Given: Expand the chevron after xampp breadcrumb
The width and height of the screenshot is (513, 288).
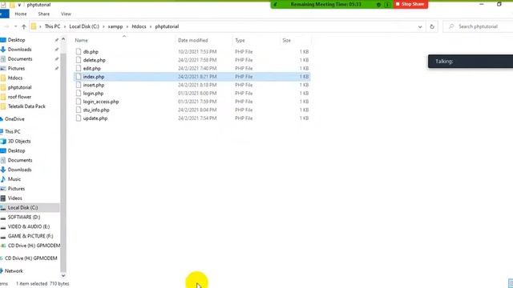Looking at the screenshot, I should click(127, 26).
